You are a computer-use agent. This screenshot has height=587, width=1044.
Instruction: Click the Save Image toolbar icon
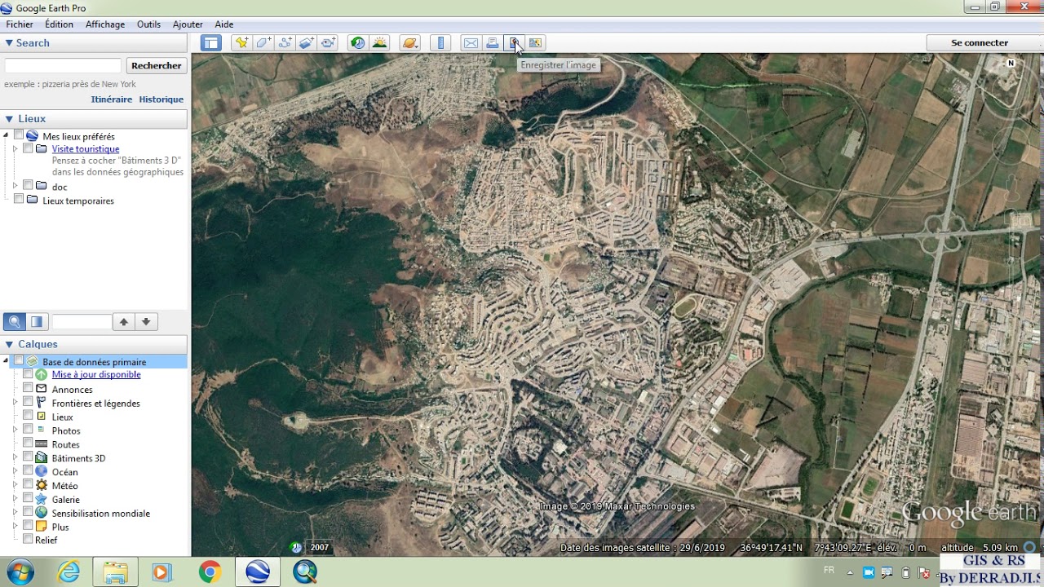click(514, 43)
